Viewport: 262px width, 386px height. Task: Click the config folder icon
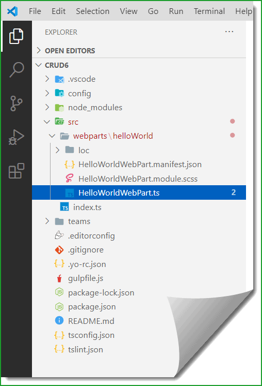click(59, 93)
